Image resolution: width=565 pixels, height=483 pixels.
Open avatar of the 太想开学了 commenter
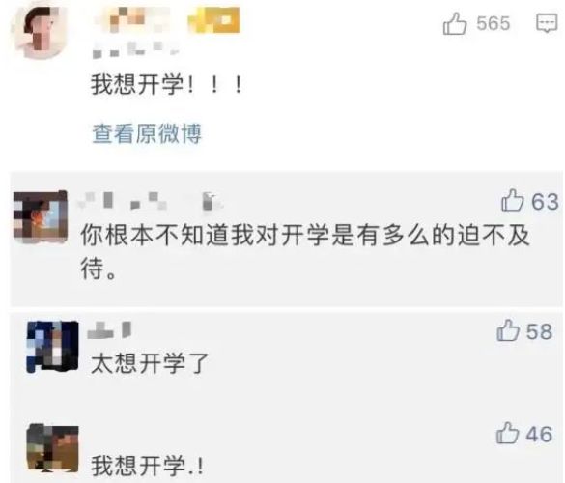click(x=52, y=347)
